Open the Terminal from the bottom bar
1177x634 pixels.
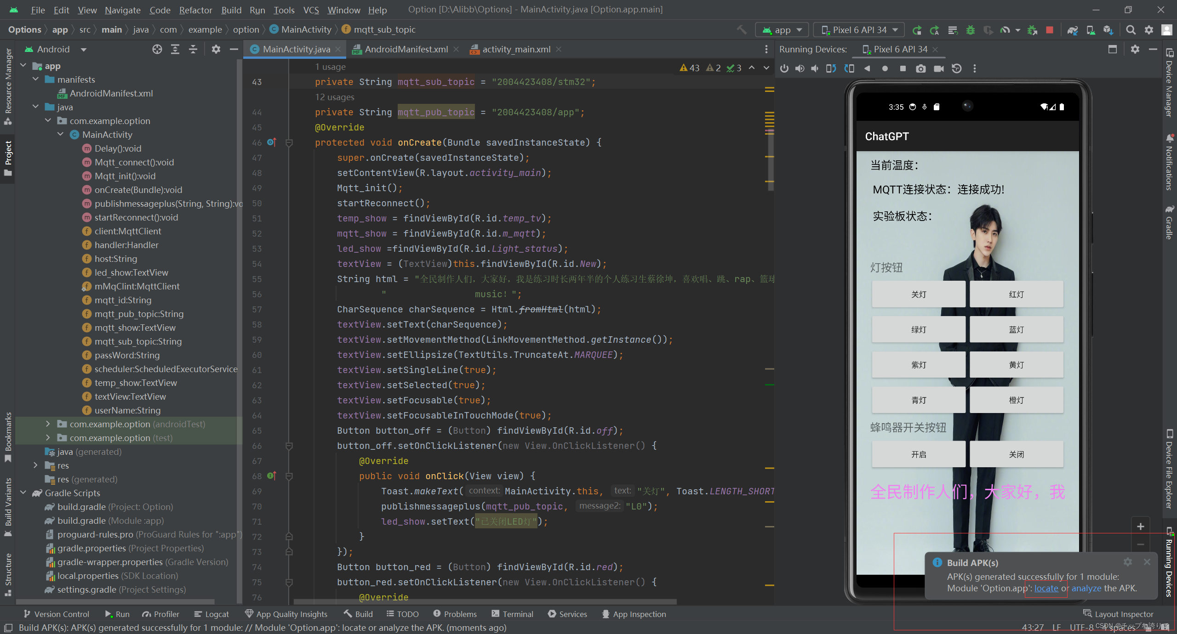[x=518, y=614]
